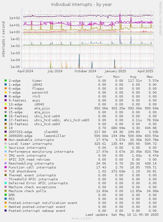This screenshot has height=222, width=163.
Task: Click the red 14-edge ata_piix legend swatch
Action: point(6,108)
